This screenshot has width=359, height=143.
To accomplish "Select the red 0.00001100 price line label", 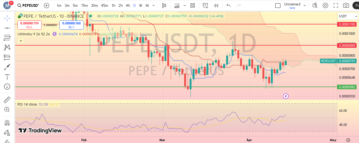I will [347, 24].
